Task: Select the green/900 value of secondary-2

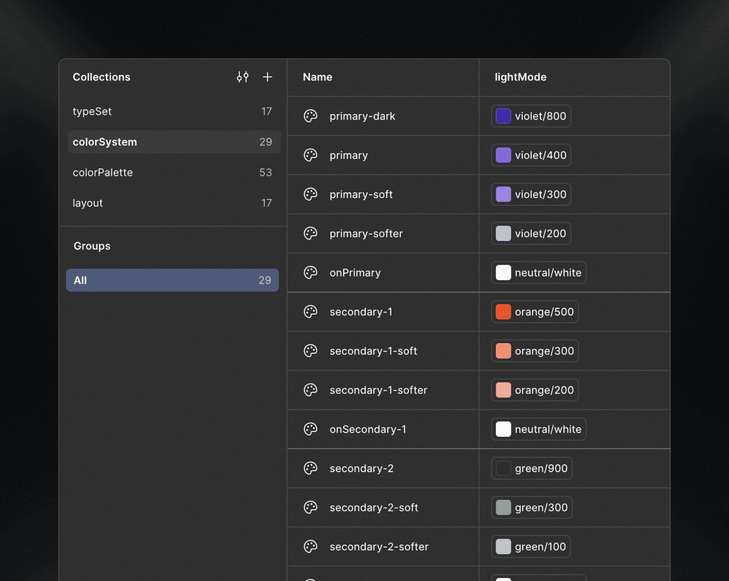Action: (531, 468)
